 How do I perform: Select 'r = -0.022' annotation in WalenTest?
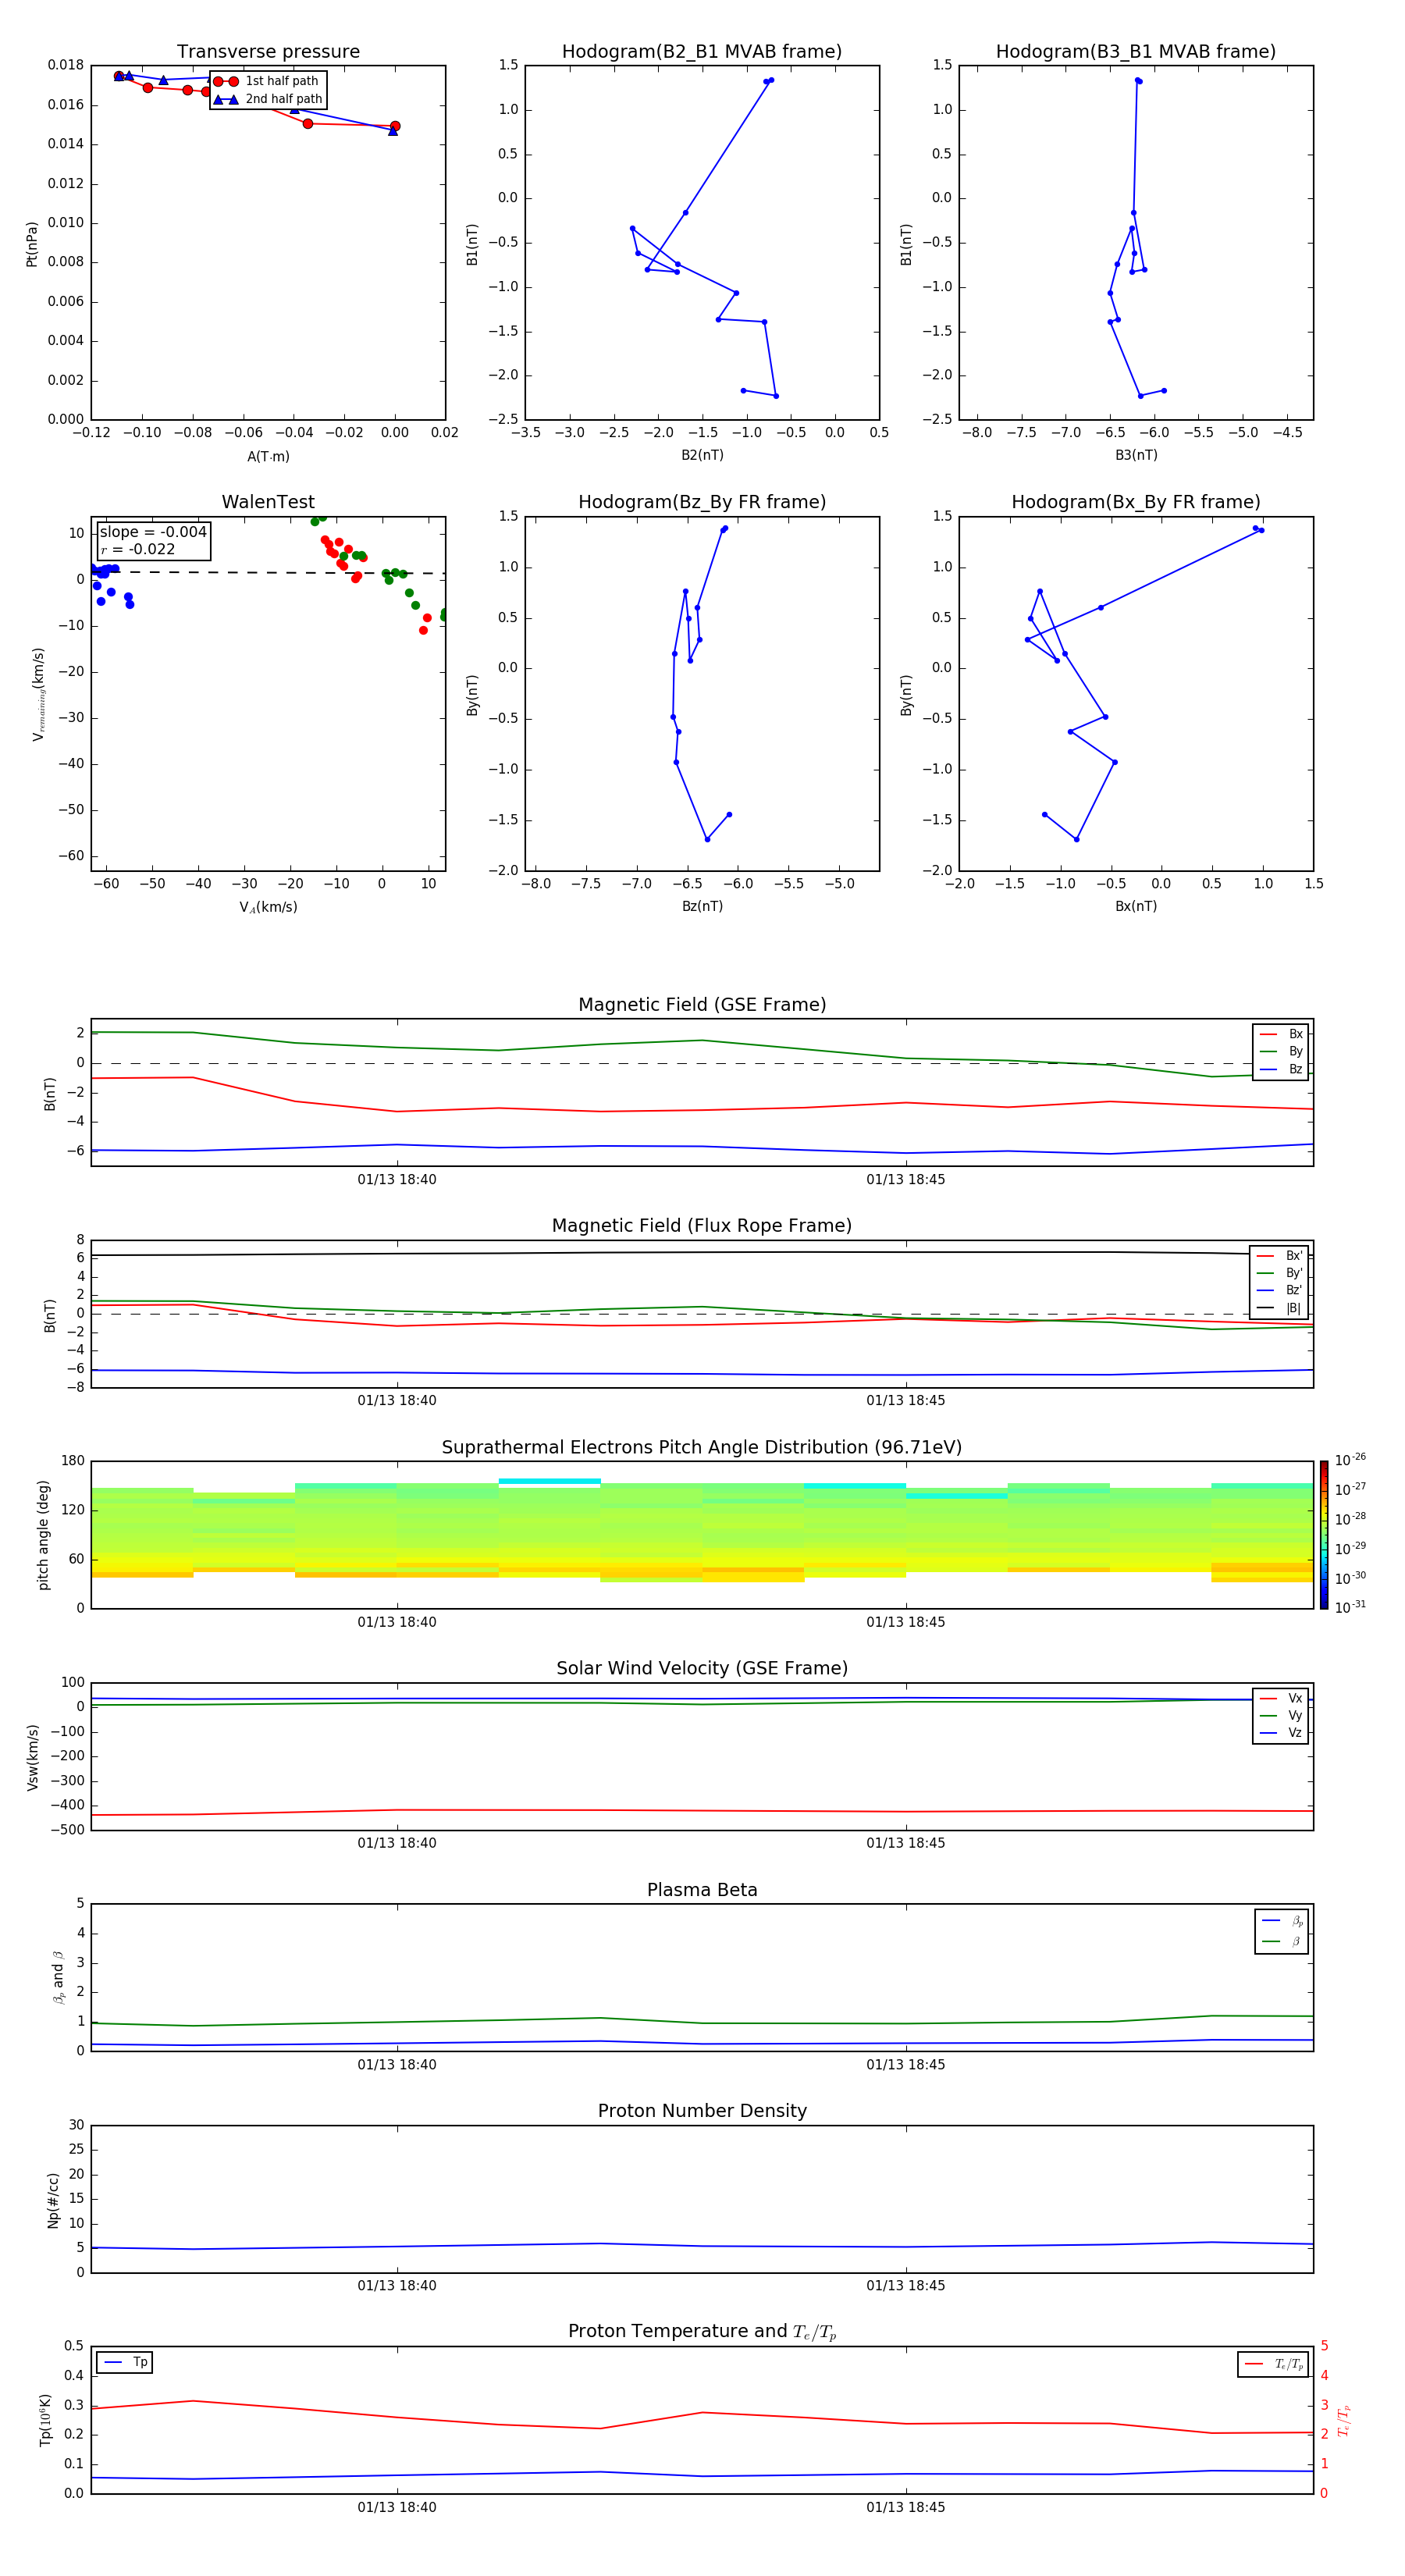pos(138,550)
